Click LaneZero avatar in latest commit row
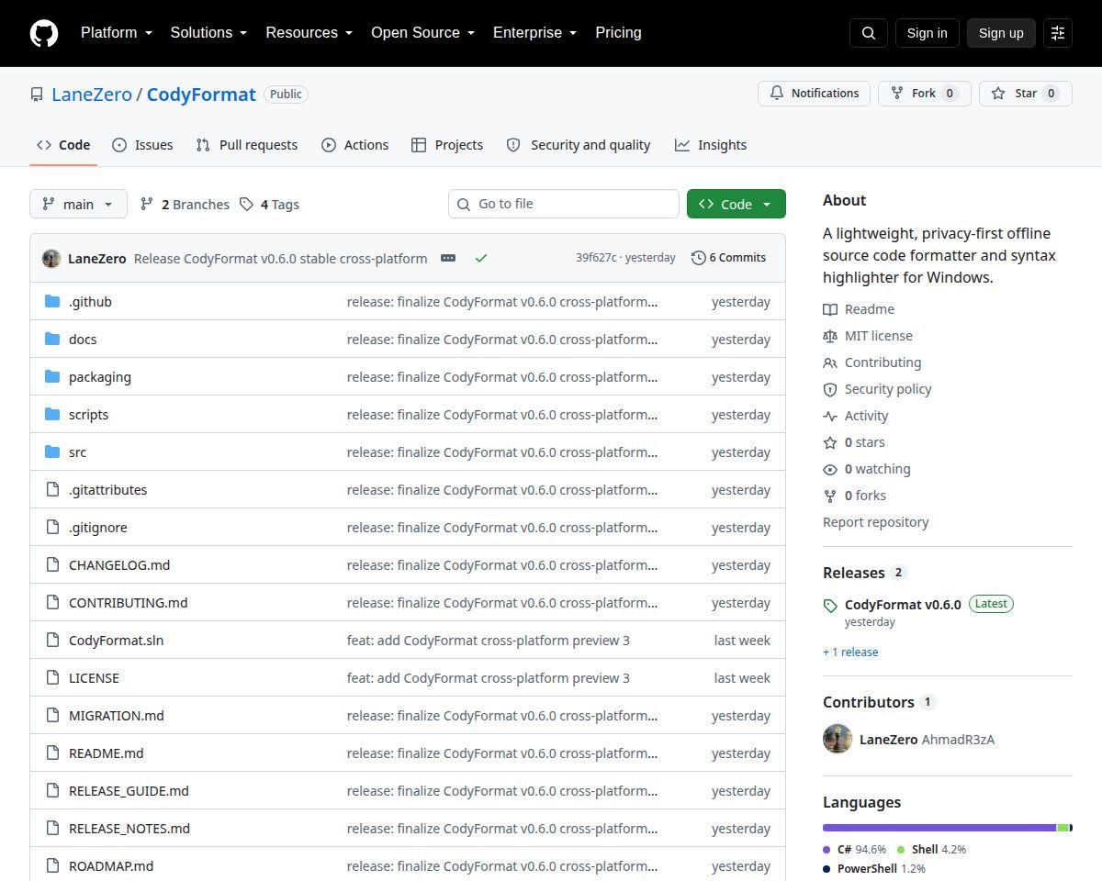 tap(51, 259)
